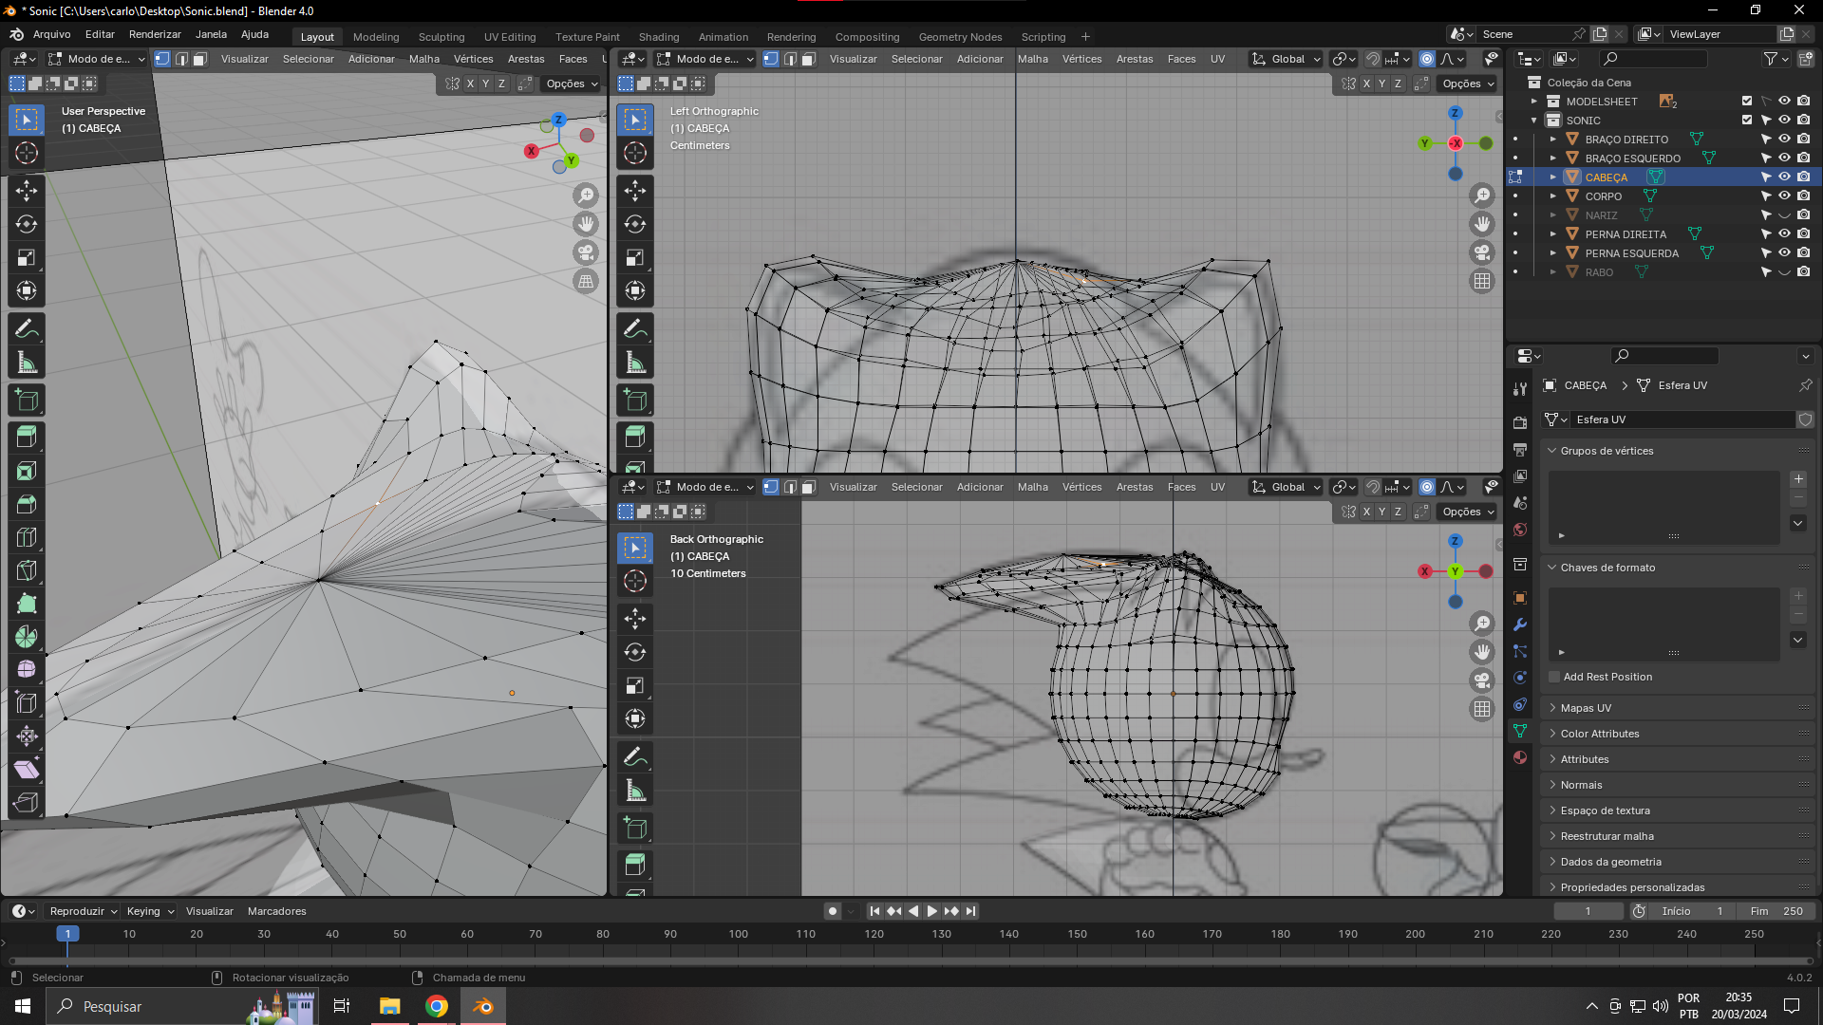Select the Knife tool in left toolbar
Screen dimensions: 1823x1025
[27, 570]
